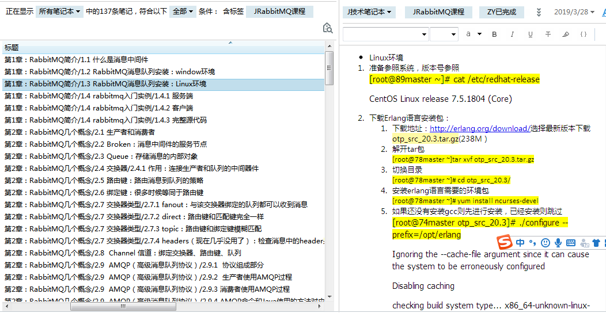Click the note list horizontal scrollbar thumb
This screenshot has width=606, height=313.
point(123,306)
